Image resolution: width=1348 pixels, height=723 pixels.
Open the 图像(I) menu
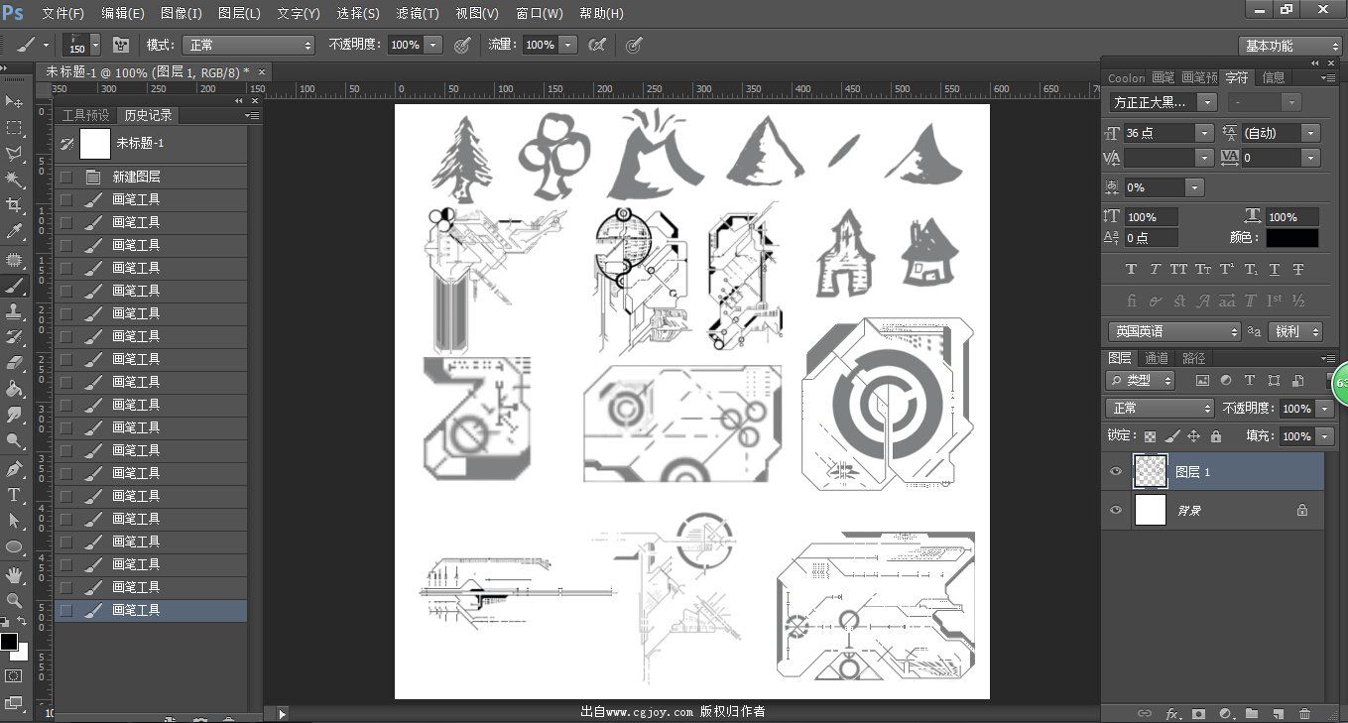[181, 14]
